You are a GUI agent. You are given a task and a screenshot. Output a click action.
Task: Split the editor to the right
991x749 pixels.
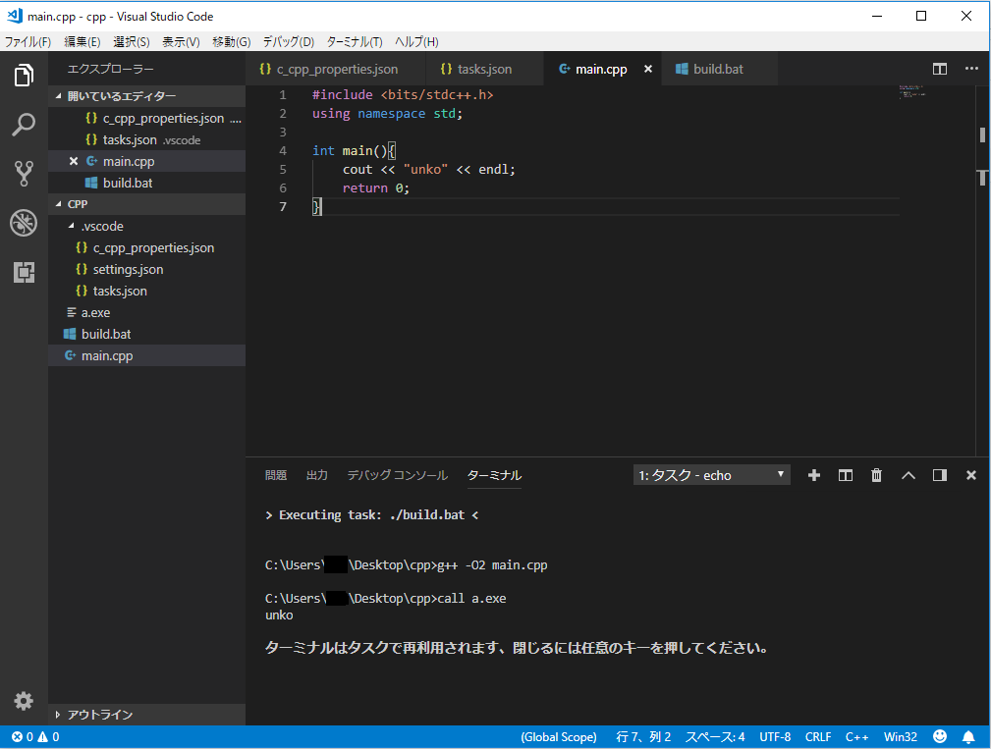click(x=939, y=69)
